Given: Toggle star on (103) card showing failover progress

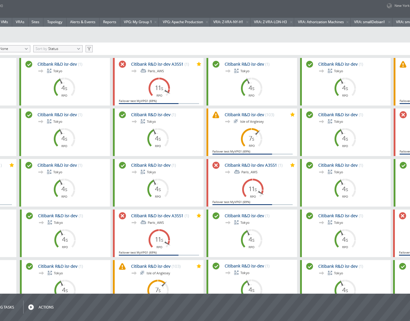Looking at the screenshot, I should pos(293,114).
